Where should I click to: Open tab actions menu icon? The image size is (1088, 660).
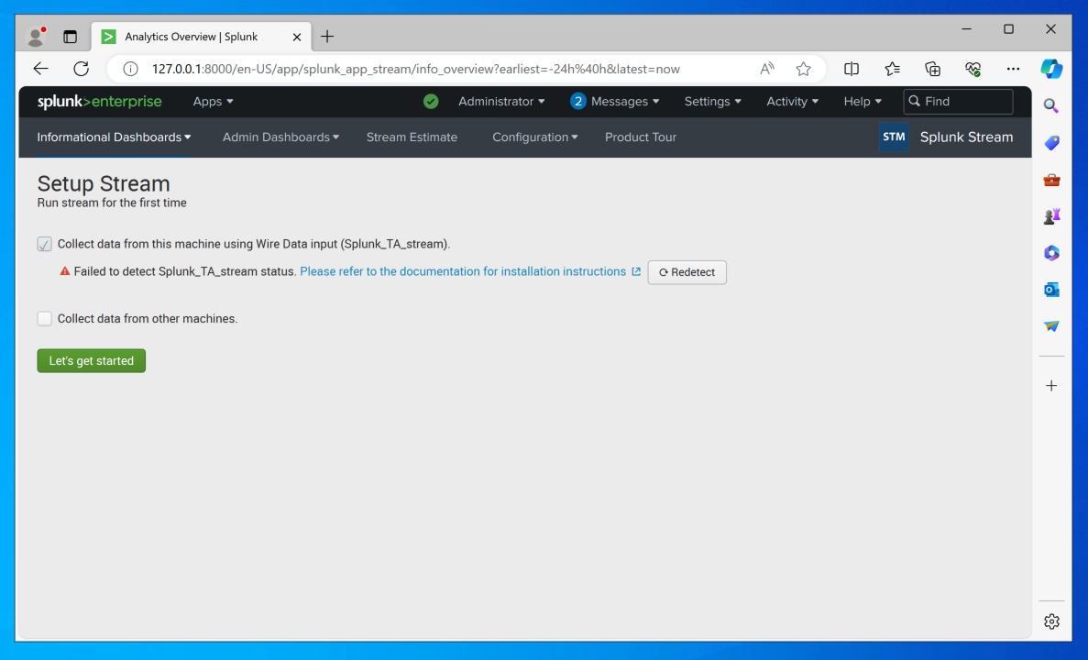click(70, 37)
